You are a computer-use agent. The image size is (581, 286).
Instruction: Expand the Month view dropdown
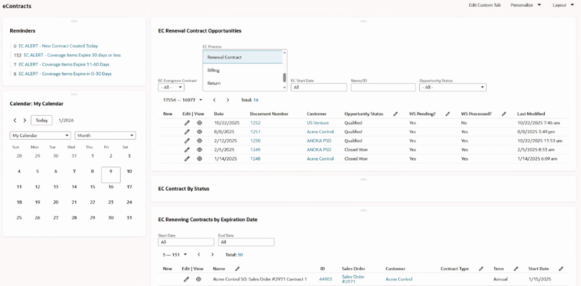(x=105, y=136)
